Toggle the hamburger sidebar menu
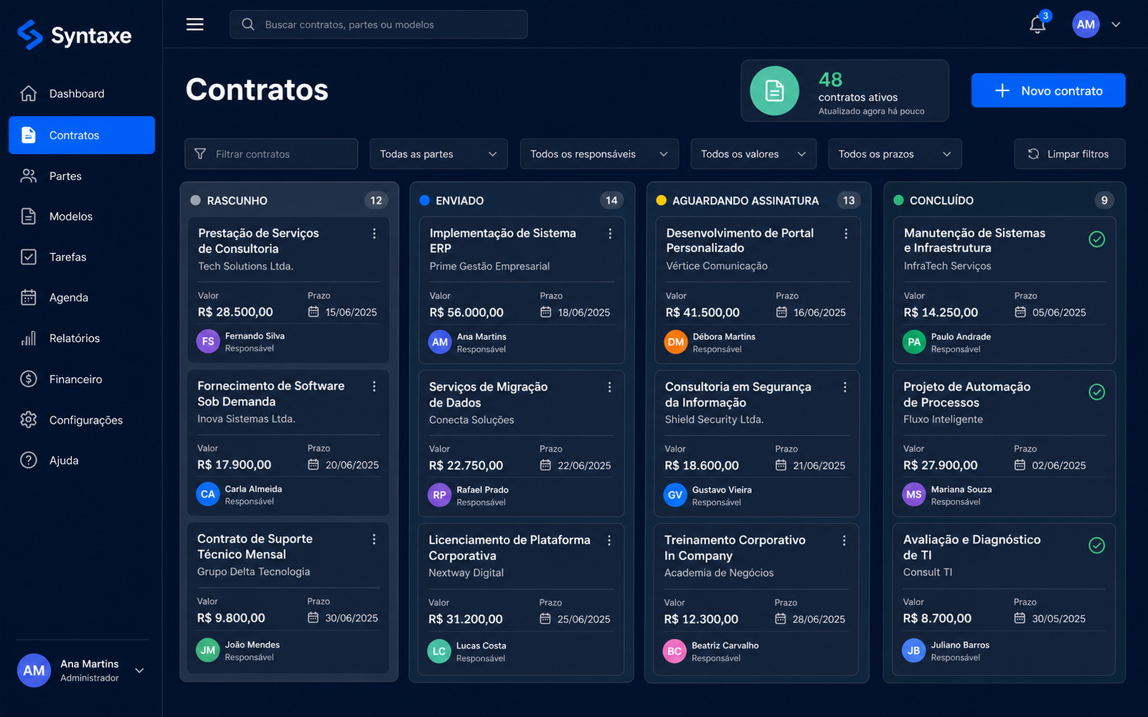 click(x=195, y=24)
